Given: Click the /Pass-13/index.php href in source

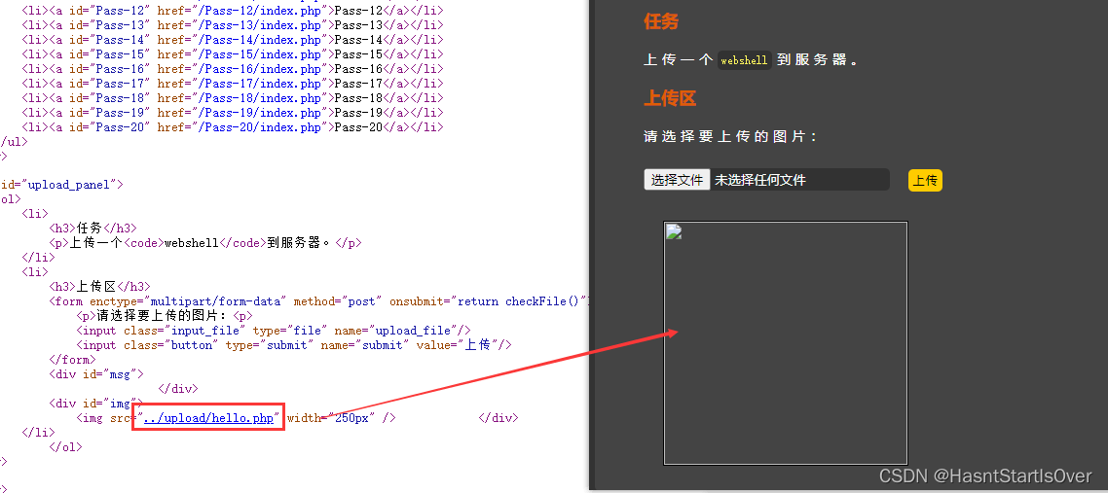Looking at the screenshot, I should click(x=259, y=25).
